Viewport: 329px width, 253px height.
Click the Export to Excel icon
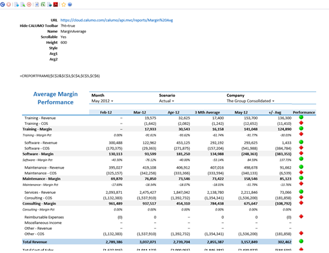[43, 5]
